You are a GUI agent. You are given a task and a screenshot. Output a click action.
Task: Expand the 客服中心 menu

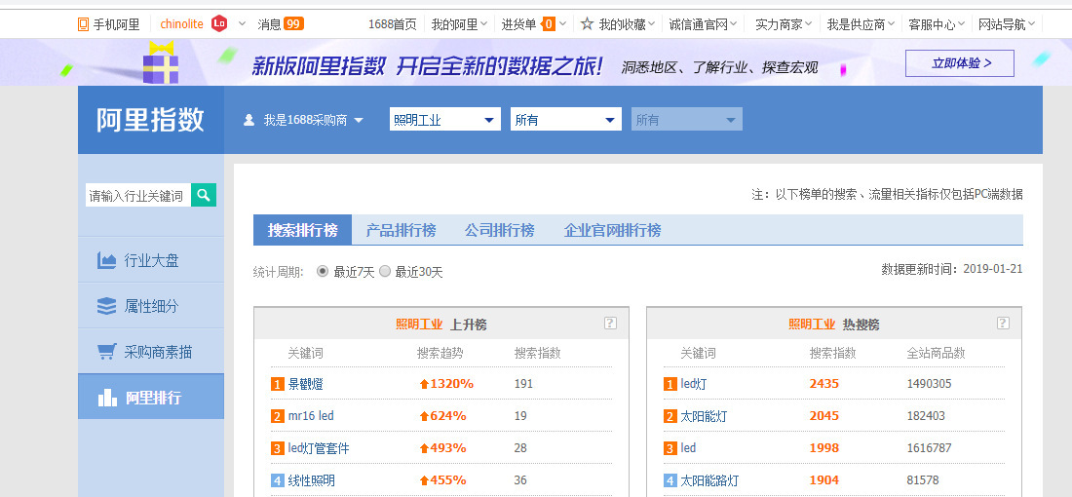[x=937, y=24]
